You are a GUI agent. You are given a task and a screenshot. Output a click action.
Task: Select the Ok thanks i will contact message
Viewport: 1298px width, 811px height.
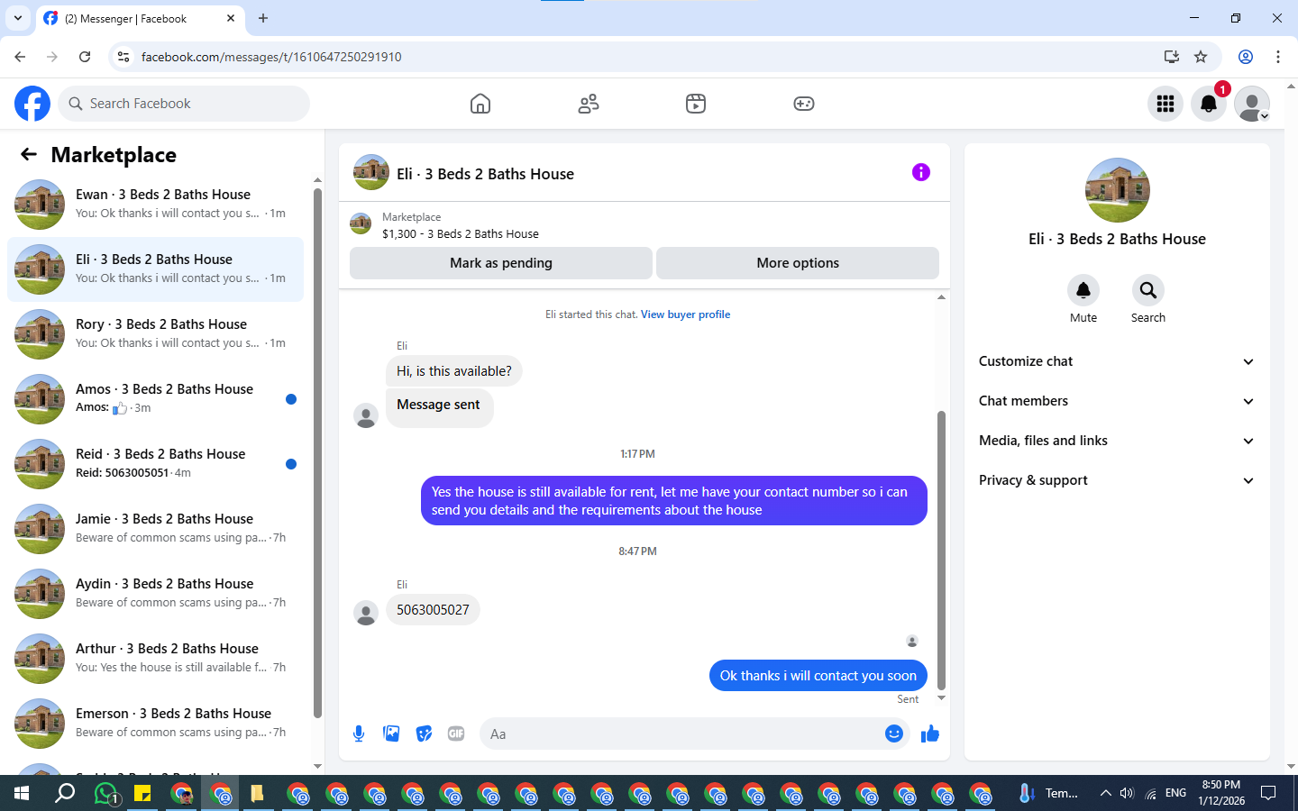coord(818,676)
